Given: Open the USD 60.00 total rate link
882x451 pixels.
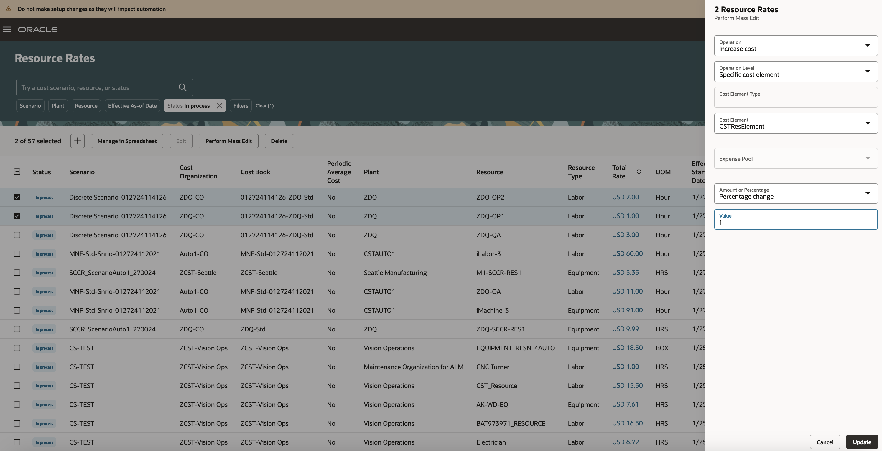Looking at the screenshot, I should pos(627,253).
